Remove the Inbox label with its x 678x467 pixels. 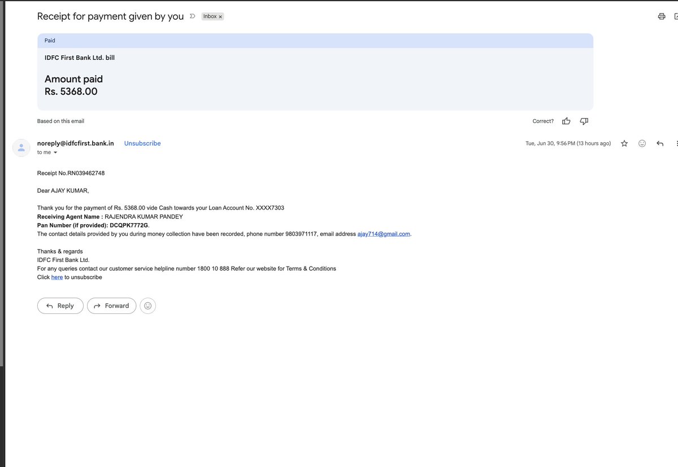(220, 17)
